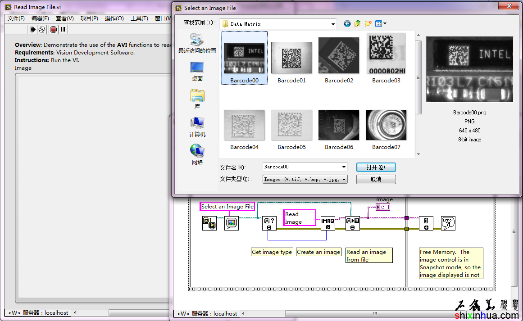The image size is (523, 321).
Task: Open the 操作(O) menu
Action: (114, 18)
